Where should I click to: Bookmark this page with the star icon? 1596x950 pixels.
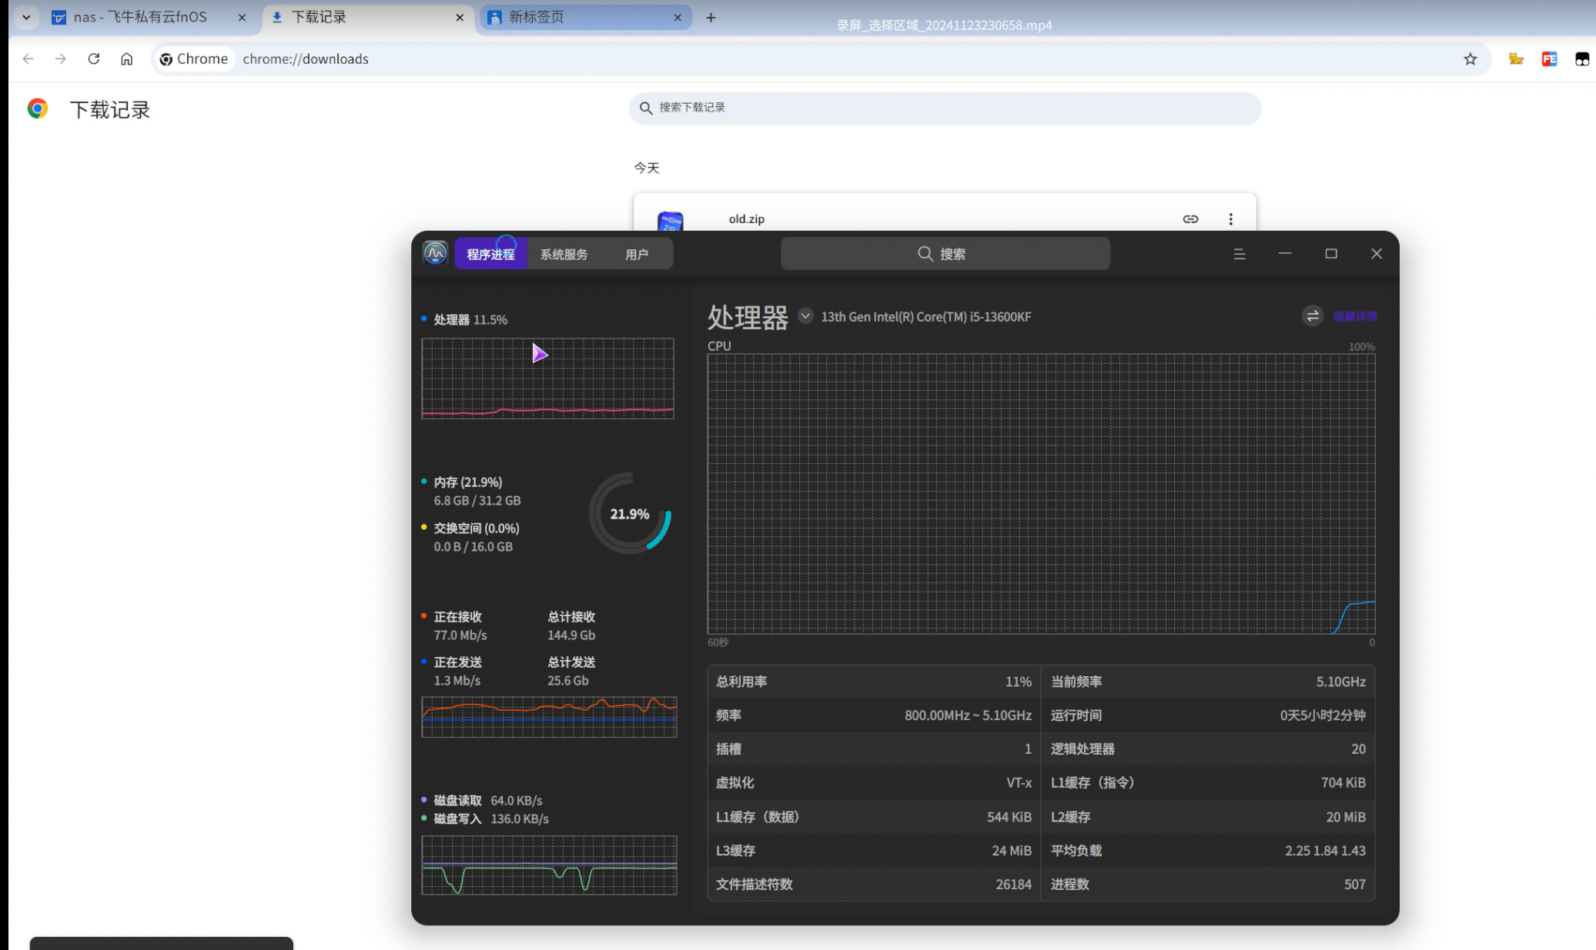[x=1471, y=59]
